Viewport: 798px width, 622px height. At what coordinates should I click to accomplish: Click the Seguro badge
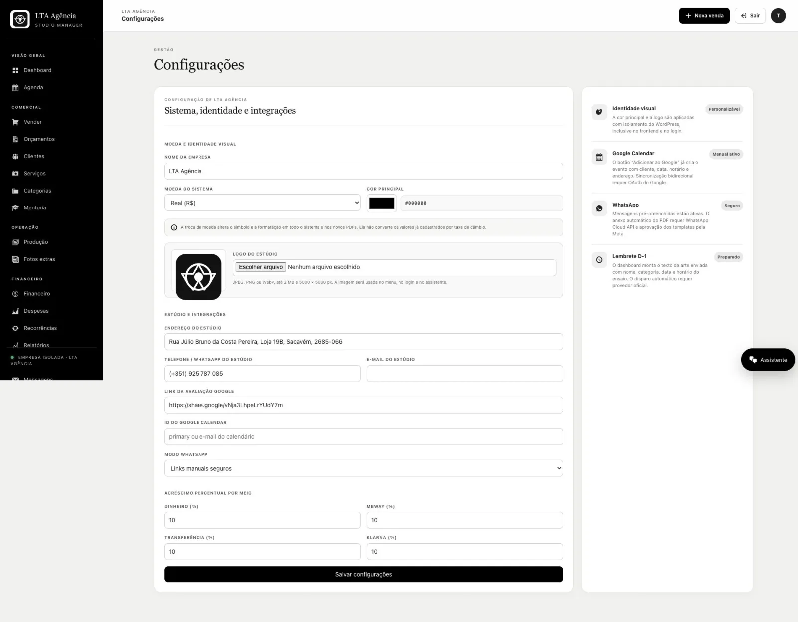pos(732,206)
